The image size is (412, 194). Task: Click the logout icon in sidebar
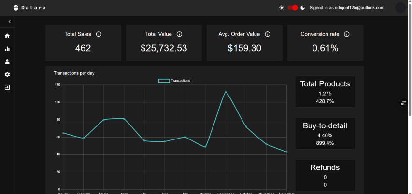(7, 87)
